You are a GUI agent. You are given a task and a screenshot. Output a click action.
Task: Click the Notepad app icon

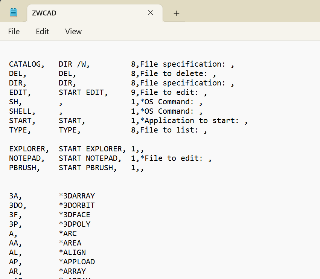14,13
